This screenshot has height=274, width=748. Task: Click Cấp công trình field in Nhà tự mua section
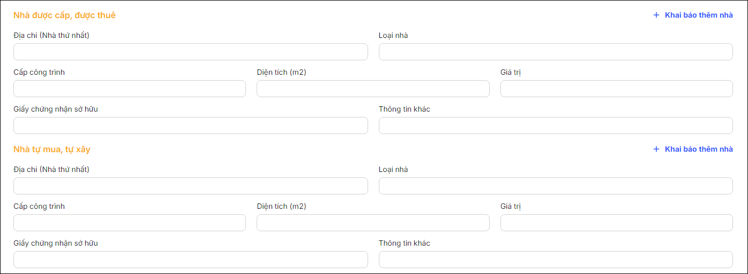(129, 223)
